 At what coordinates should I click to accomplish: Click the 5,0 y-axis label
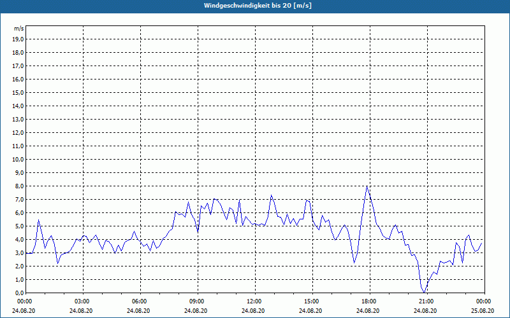20,226
